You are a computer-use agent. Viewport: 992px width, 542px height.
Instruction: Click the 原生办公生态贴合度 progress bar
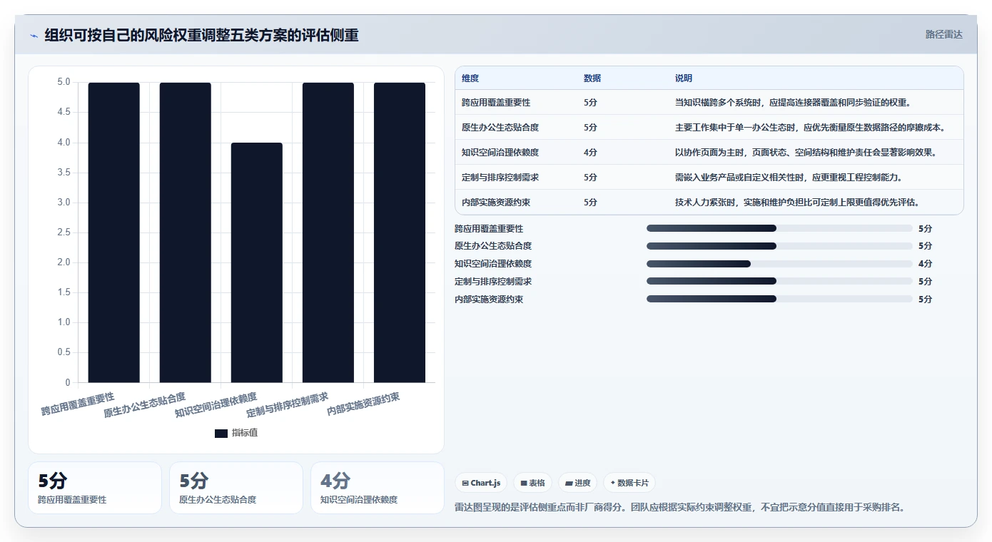[779, 246]
